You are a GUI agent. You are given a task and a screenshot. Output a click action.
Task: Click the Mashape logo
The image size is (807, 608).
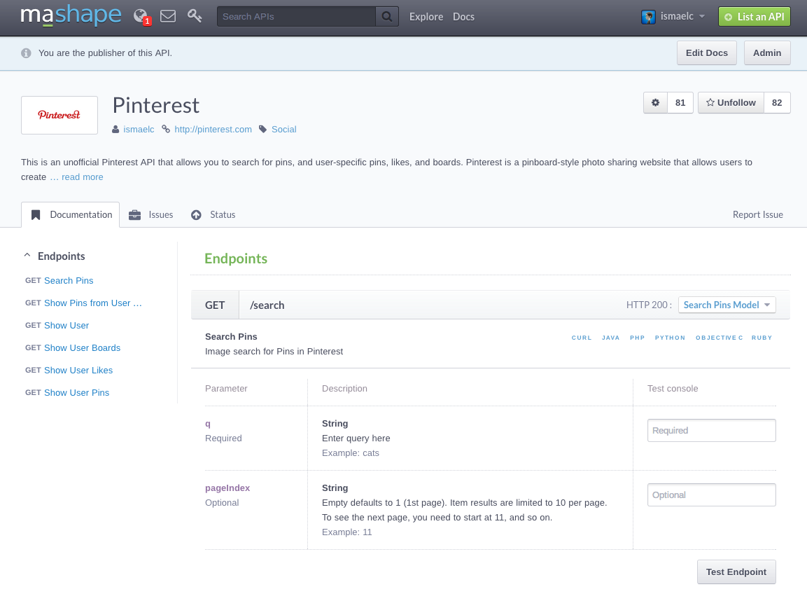pyautogui.click(x=71, y=15)
